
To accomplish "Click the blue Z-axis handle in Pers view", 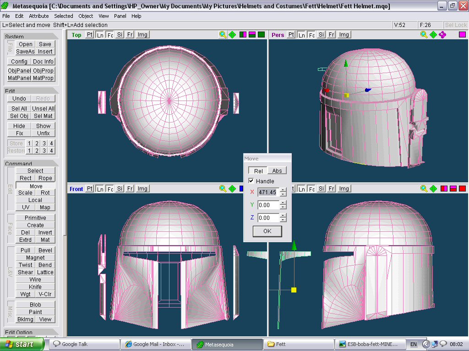I will (368, 90).
